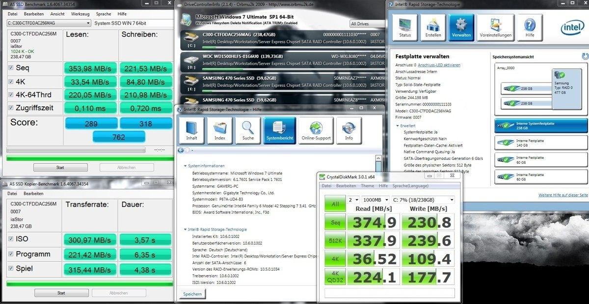Select the Interne Systemfestplatte 238 GB disk
Screen dimensions: 589x304
point(541,126)
